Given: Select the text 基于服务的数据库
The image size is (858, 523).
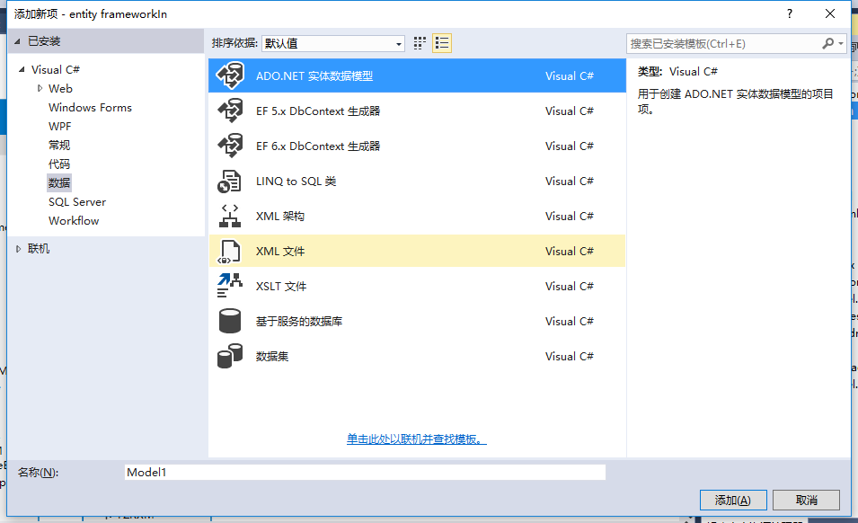Looking at the screenshot, I should click(x=299, y=321).
